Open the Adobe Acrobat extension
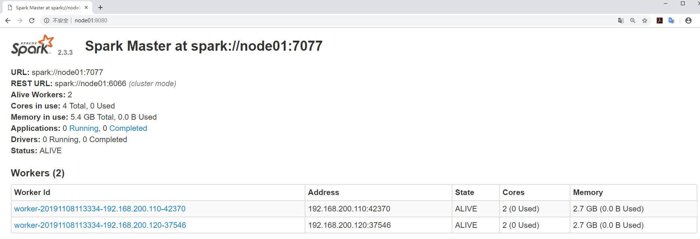700x239 pixels. coord(660,21)
